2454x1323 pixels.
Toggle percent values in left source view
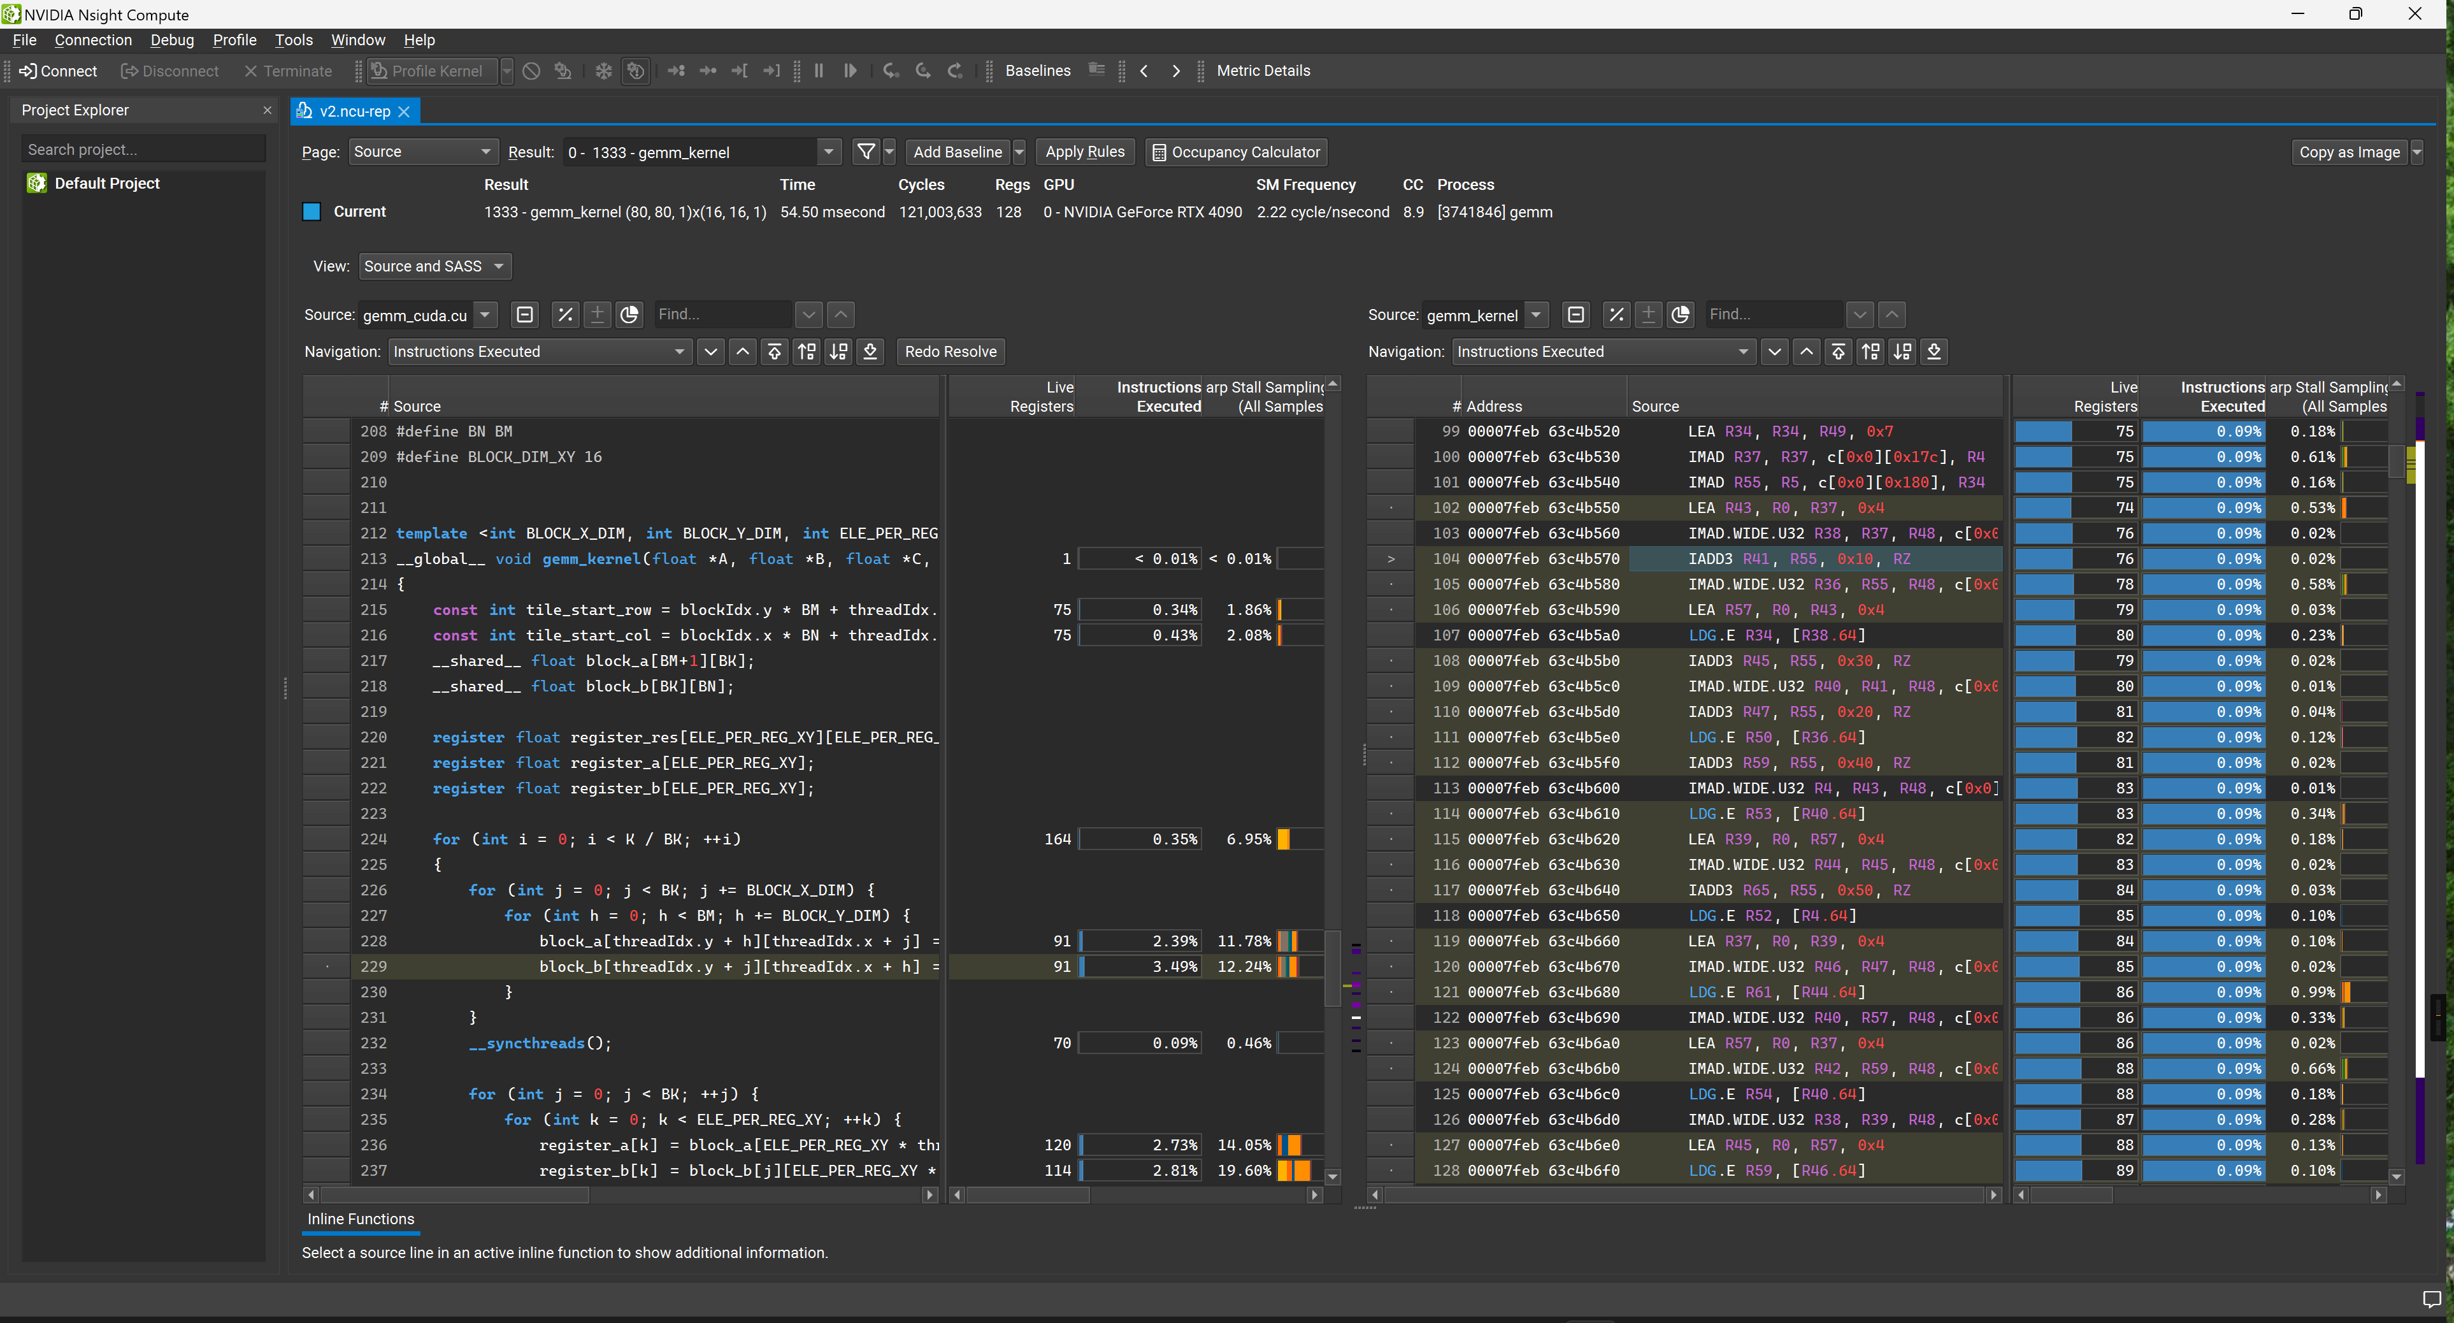[565, 315]
